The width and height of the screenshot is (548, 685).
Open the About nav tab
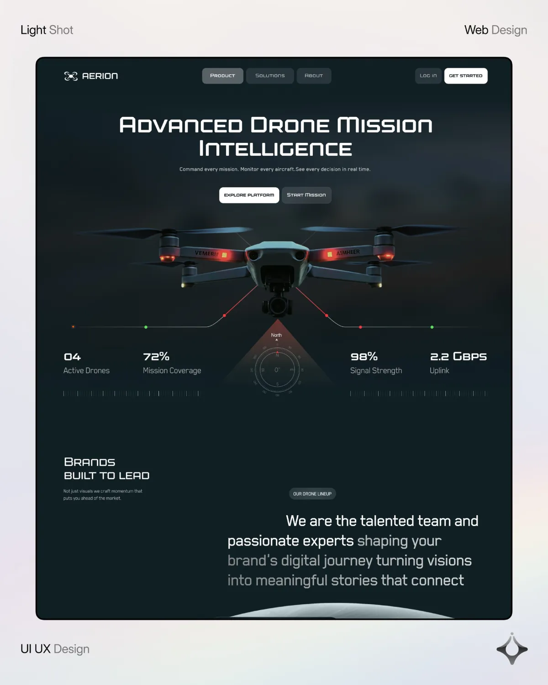(314, 76)
